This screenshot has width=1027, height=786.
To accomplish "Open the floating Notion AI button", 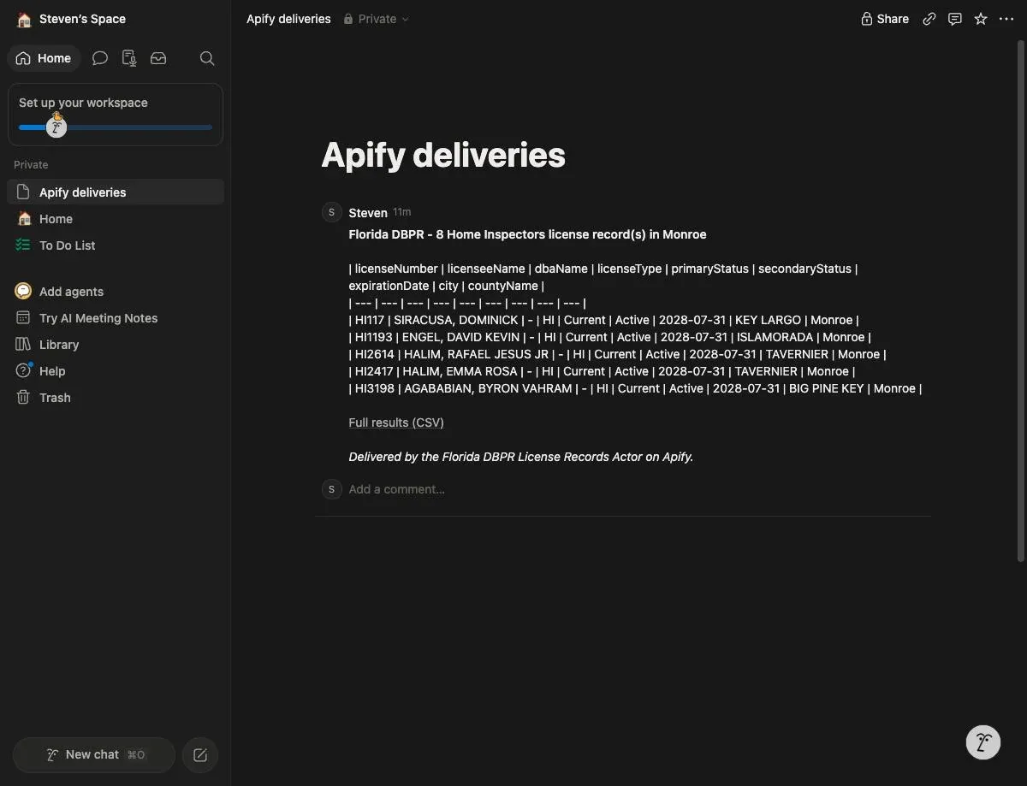I will tap(983, 742).
